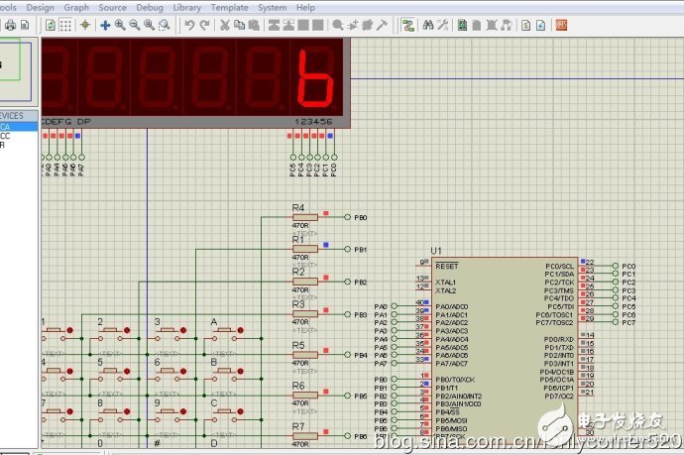
Task: Select resistor R4 on the schematic
Action: pyautogui.click(x=305, y=217)
